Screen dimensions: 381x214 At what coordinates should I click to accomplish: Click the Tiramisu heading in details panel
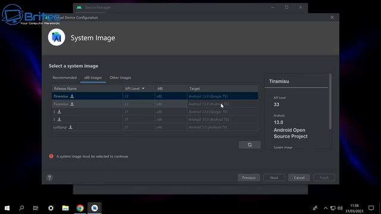point(279,81)
